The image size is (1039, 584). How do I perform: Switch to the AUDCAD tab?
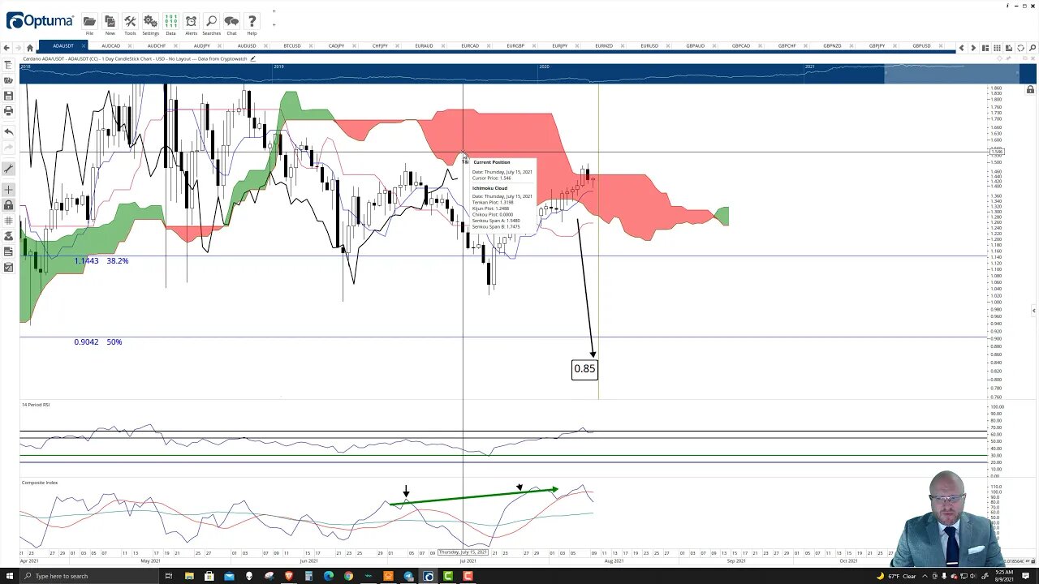coord(110,46)
